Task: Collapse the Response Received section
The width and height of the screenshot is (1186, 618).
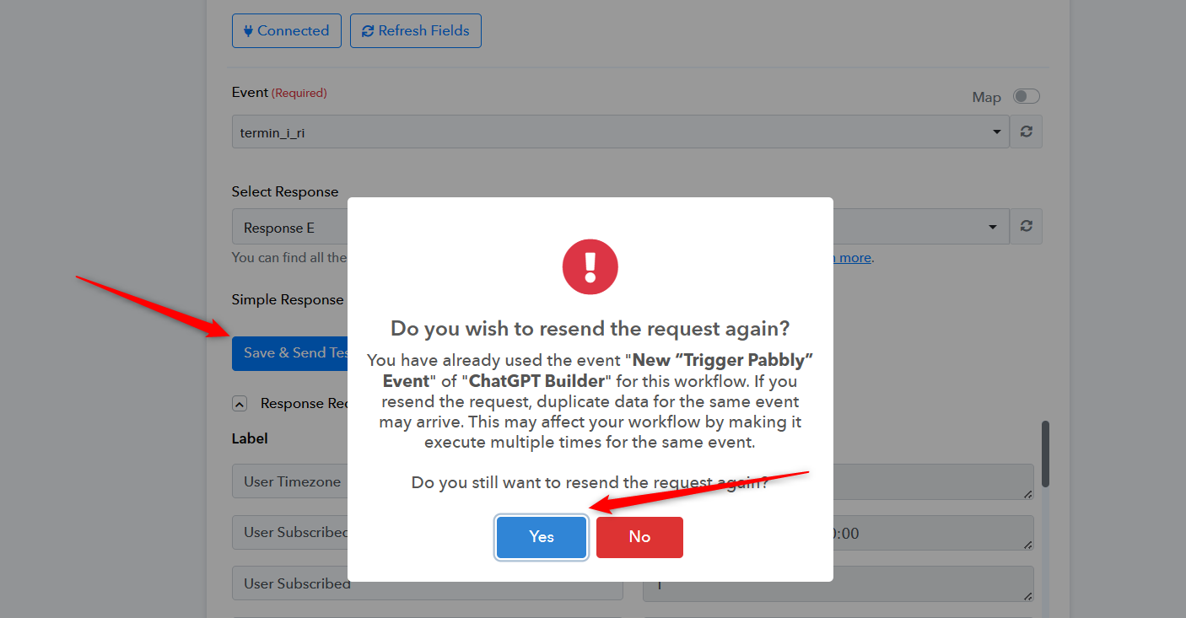Action: point(240,404)
